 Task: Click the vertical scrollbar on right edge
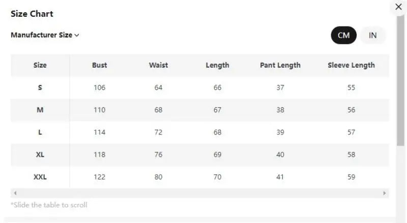pos(400,81)
